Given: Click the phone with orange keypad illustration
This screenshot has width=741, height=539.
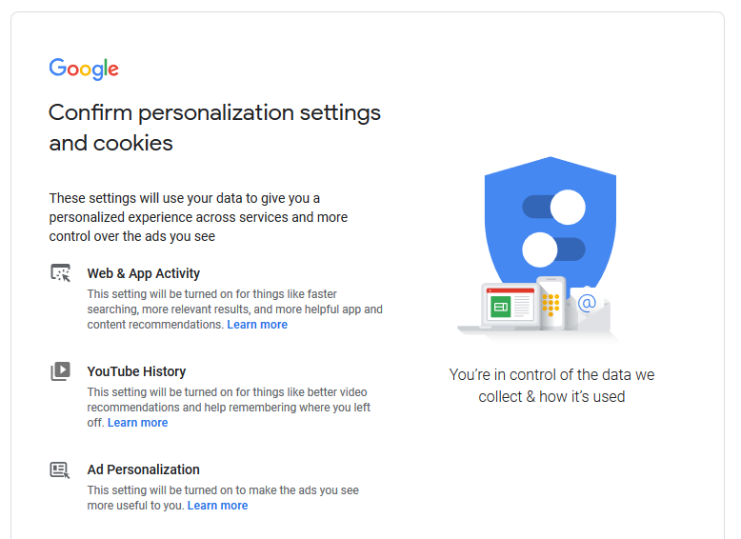Looking at the screenshot, I should (x=551, y=303).
